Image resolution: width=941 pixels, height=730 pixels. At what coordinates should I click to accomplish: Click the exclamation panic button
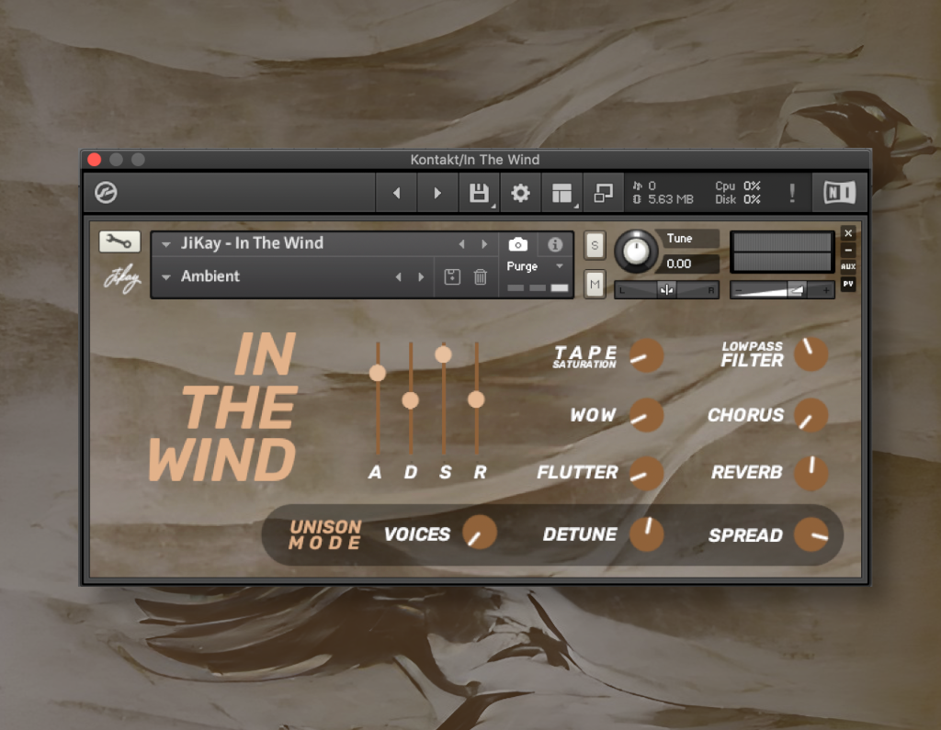[792, 193]
